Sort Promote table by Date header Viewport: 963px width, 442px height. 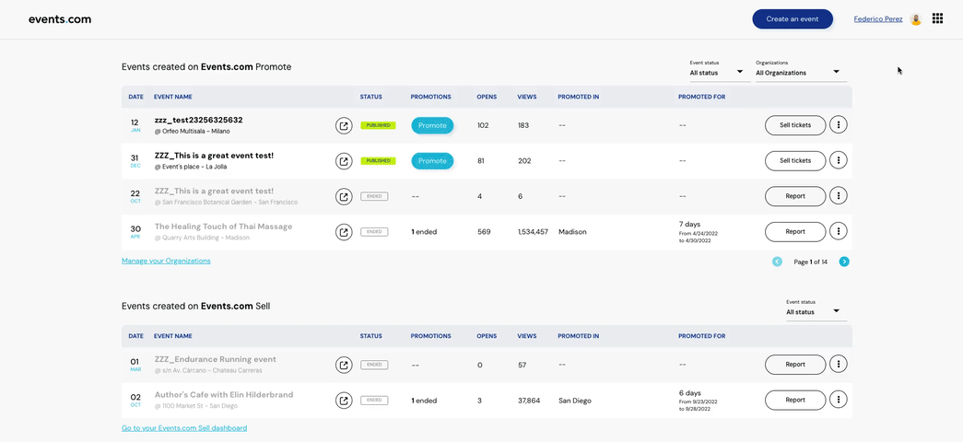coord(135,97)
